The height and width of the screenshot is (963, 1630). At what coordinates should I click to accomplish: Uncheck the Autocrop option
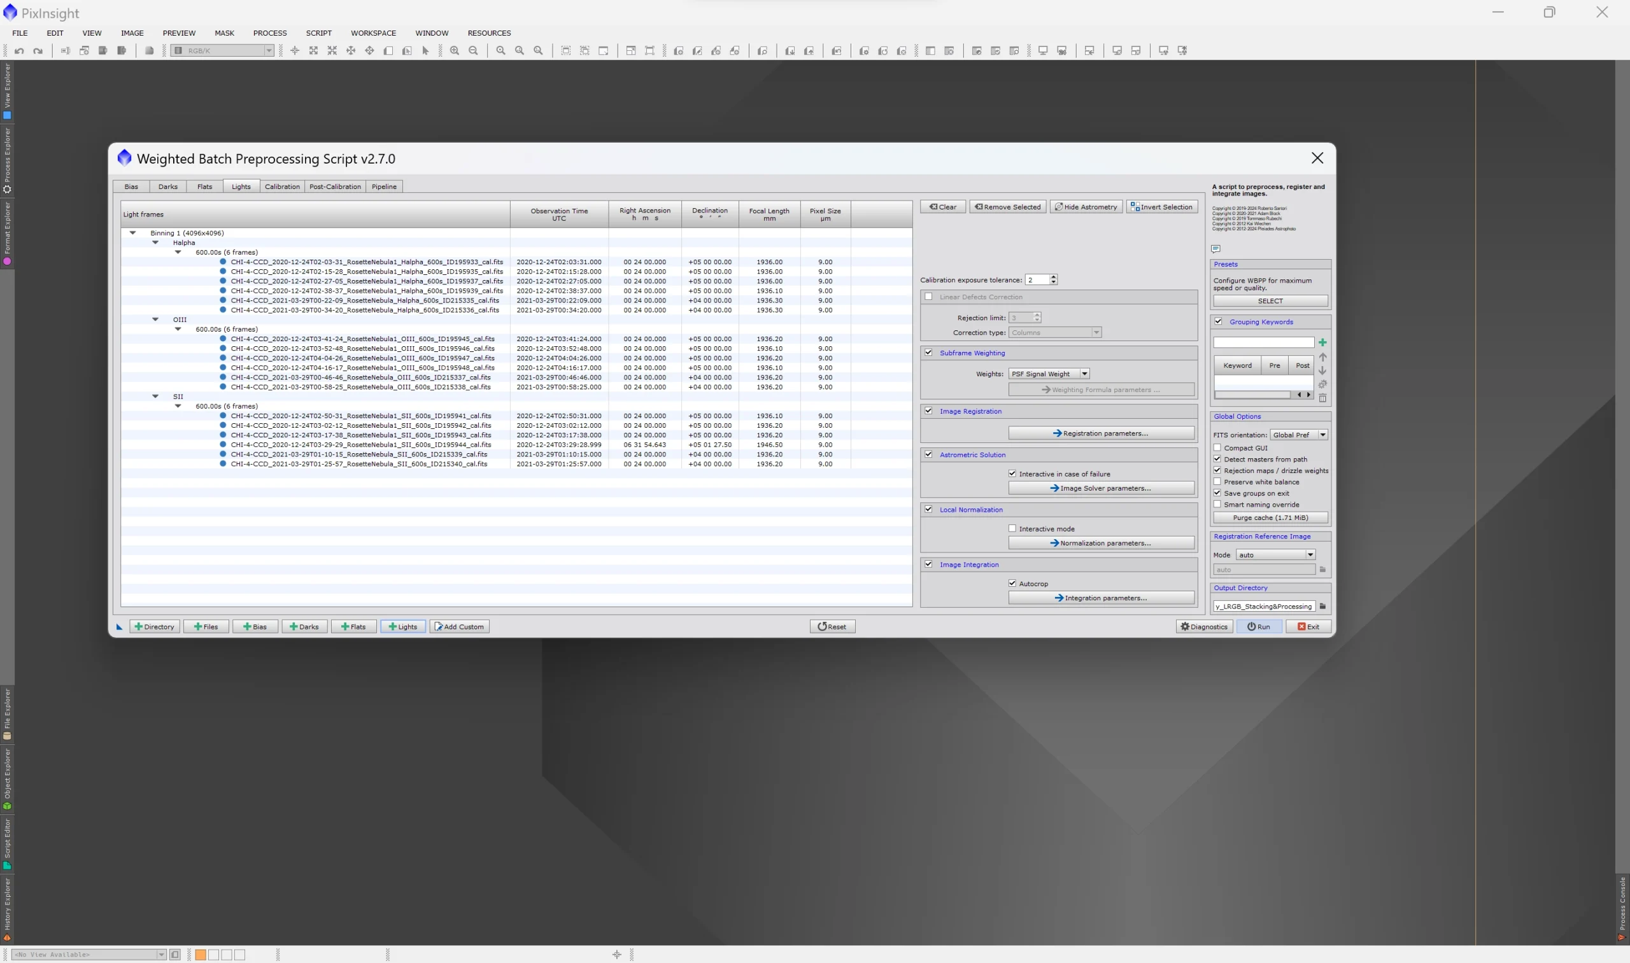[x=1012, y=584]
